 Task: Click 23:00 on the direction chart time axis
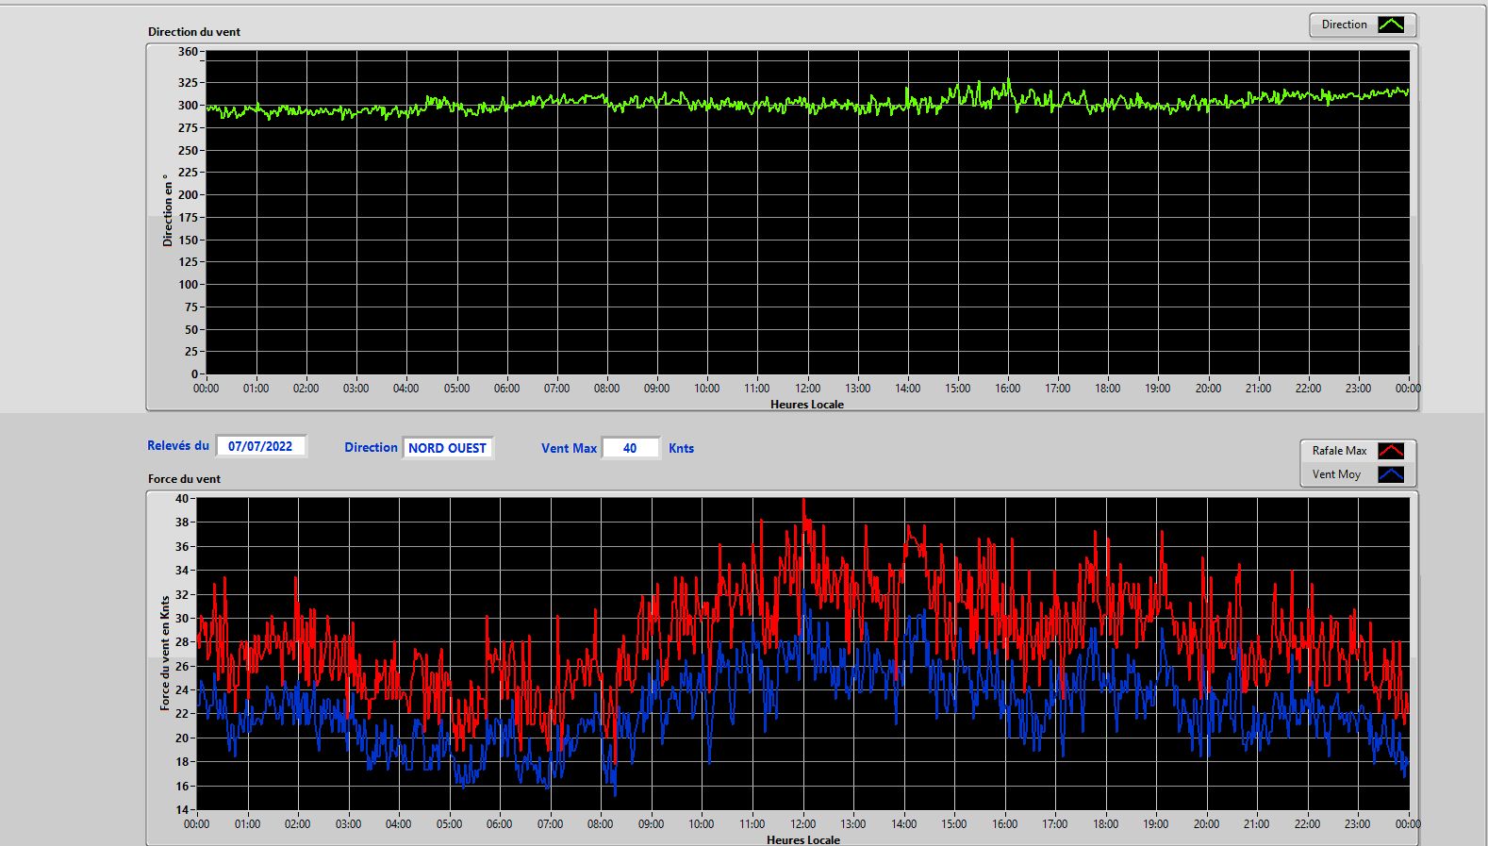click(x=1358, y=389)
